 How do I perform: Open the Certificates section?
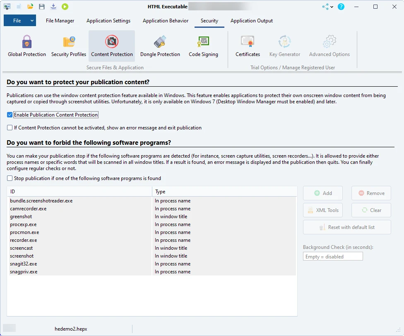click(x=248, y=46)
